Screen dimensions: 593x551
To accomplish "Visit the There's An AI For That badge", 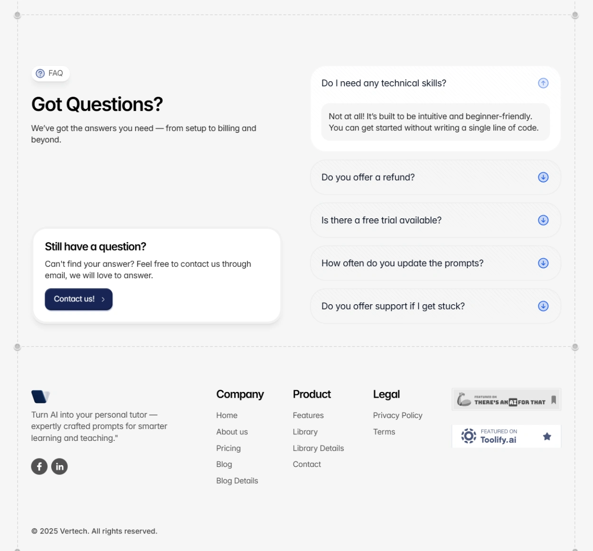I will pyautogui.click(x=506, y=399).
